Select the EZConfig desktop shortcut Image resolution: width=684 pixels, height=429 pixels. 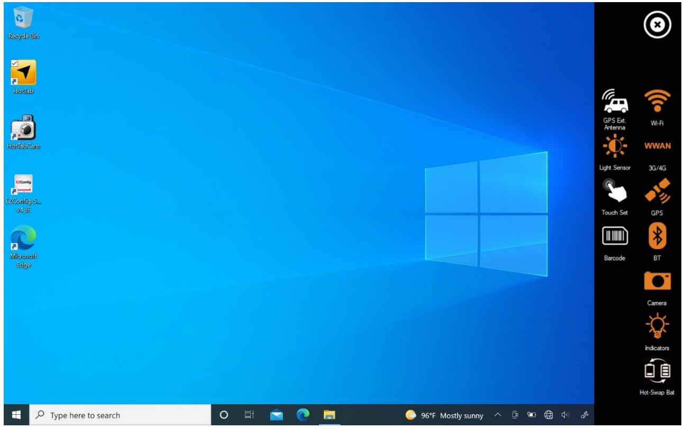coord(23,193)
